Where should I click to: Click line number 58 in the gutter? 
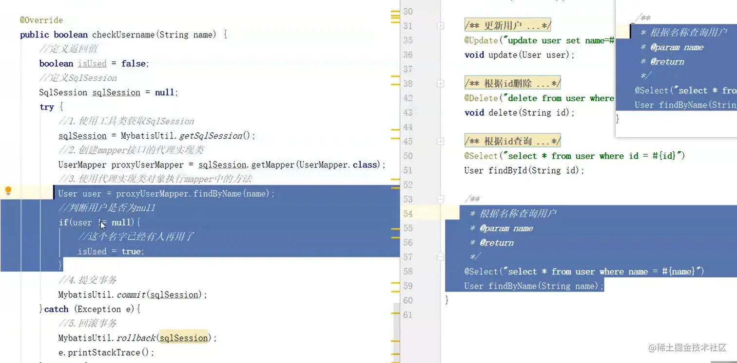click(x=408, y=272)
